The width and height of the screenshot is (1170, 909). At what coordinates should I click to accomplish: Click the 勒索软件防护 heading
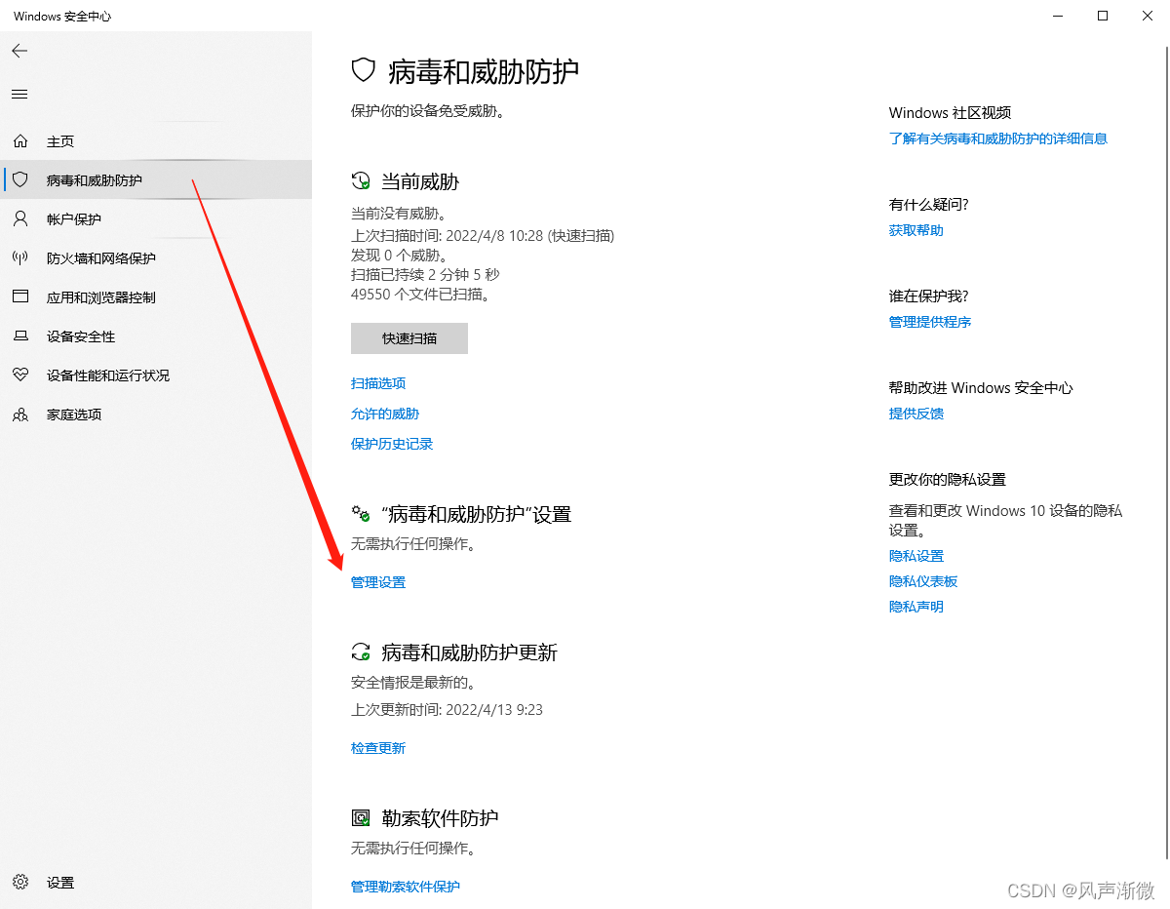[x=440, y=818]
